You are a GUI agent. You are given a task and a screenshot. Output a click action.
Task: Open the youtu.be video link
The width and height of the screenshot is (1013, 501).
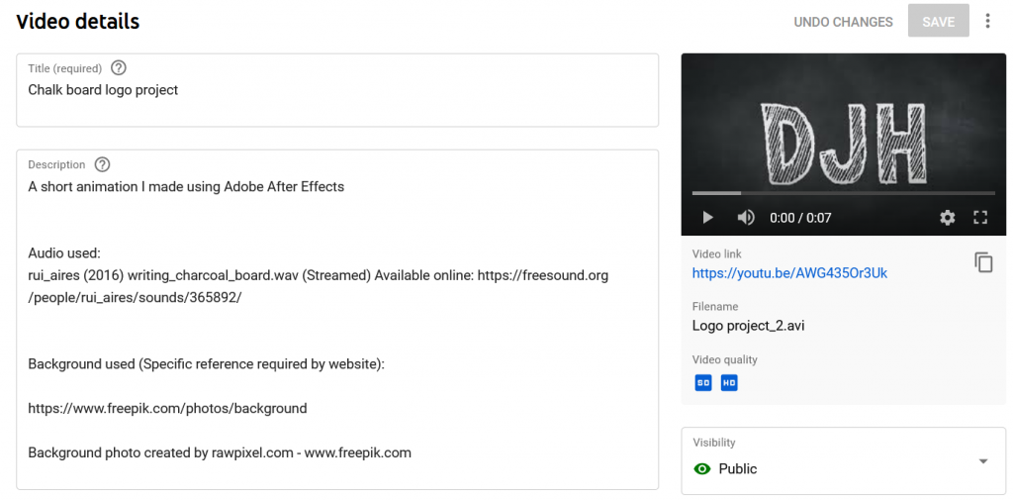click(789, 273)
